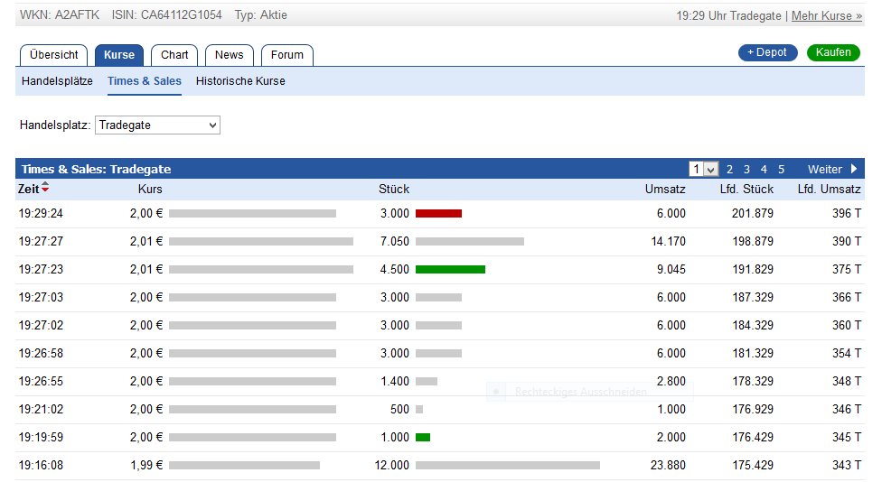This screenshot has width=882, height=482.
Task: Click the red volume bar at 19:29:24
Action: (x=439, y=214)
